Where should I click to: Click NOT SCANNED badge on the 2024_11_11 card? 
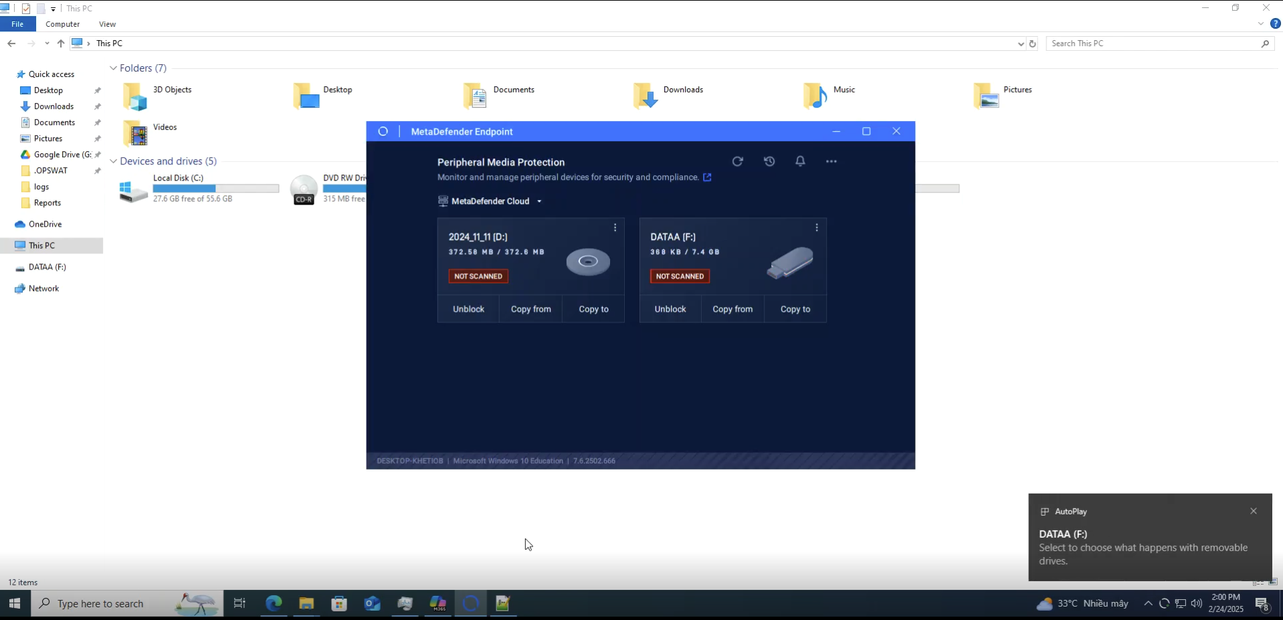[478, 276]
